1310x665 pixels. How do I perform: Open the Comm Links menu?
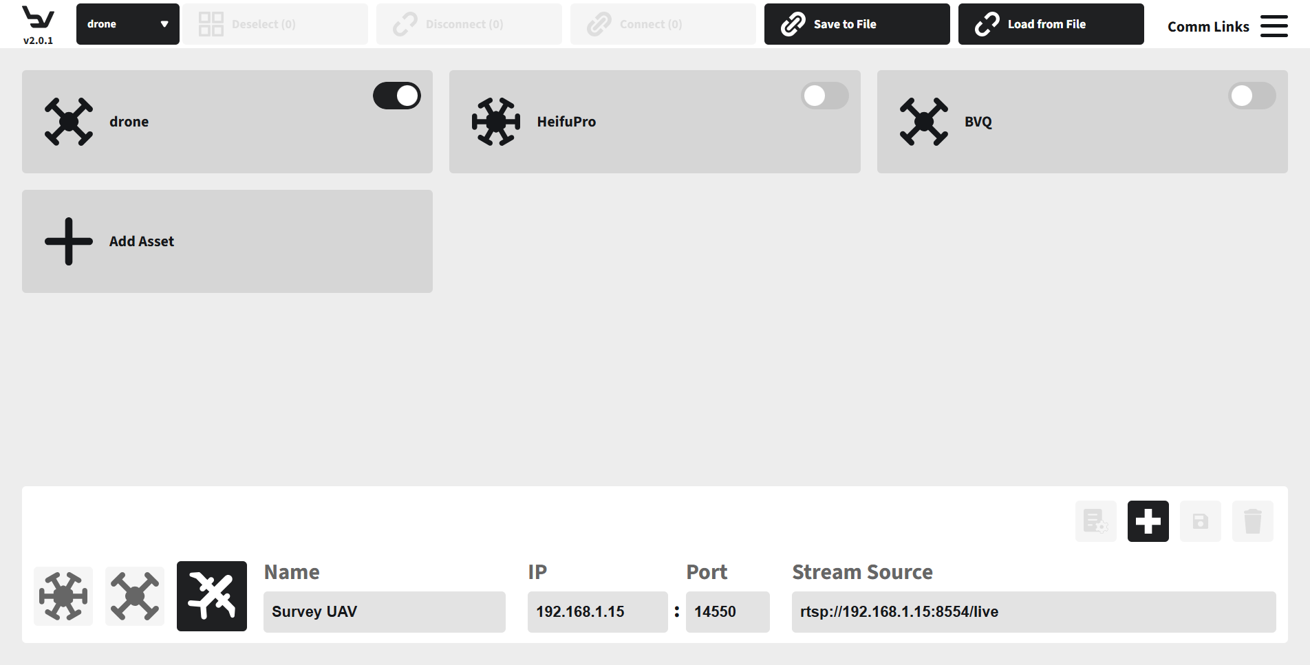tap(1208, 26)
